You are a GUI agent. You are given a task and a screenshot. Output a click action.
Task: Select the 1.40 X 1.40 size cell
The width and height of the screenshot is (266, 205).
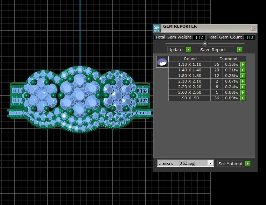(x=189, y=70)
